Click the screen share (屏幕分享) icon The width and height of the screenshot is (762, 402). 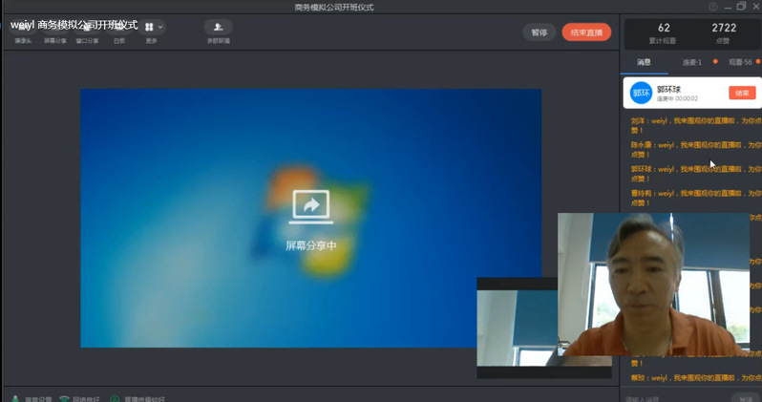click(x=55, y=30)
